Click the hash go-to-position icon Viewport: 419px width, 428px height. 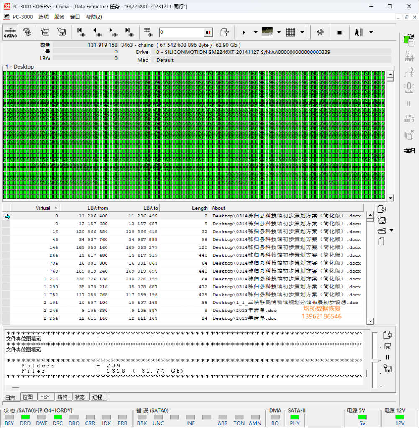point(148,32)
